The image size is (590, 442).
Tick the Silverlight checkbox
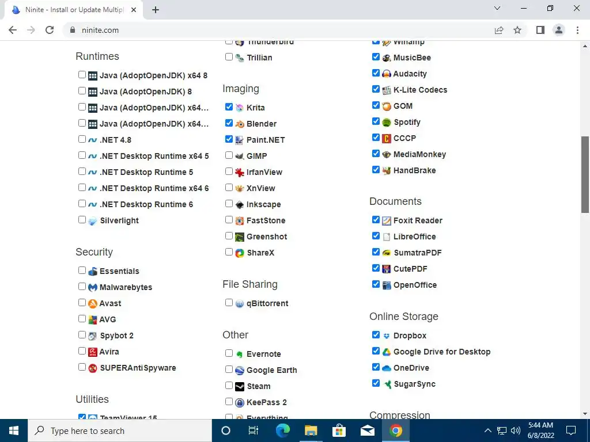click(82, 219)
